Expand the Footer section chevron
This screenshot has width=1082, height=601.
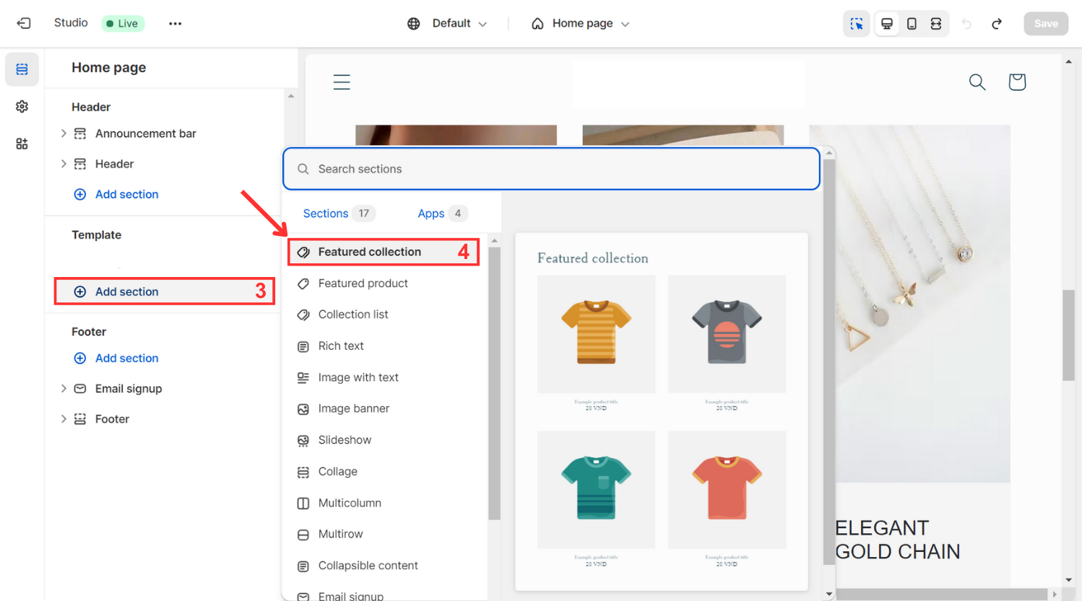64,418
